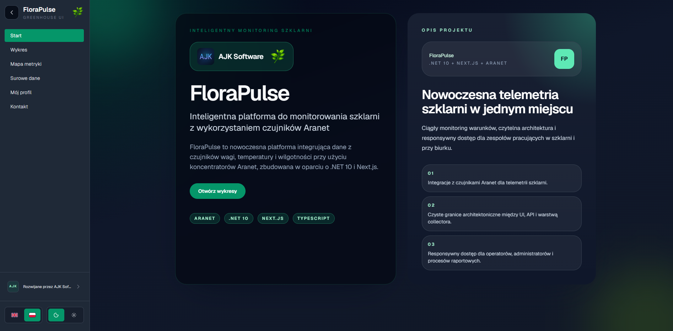This screenshot has width=673, height=331.
Task: Switch language to English flag
Action: click(x=15, y=315)
